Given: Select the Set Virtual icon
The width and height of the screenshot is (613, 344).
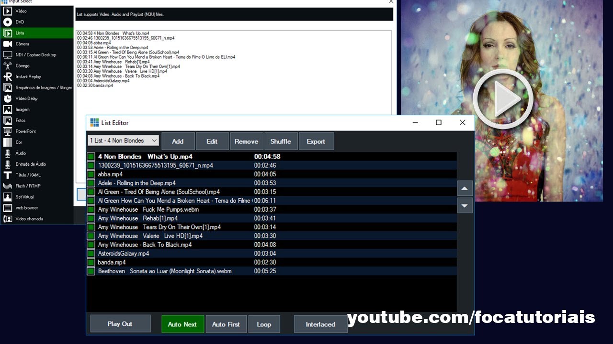Looking at the screenshot, I should [x=8, y=197].
